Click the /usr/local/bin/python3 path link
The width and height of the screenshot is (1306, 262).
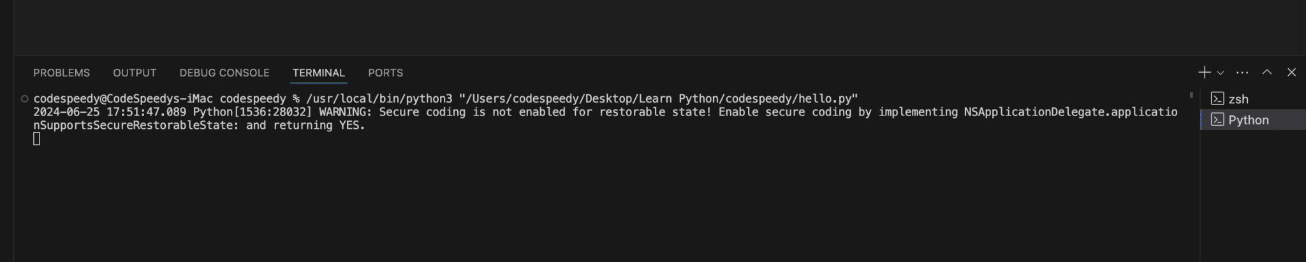point(379,99)
